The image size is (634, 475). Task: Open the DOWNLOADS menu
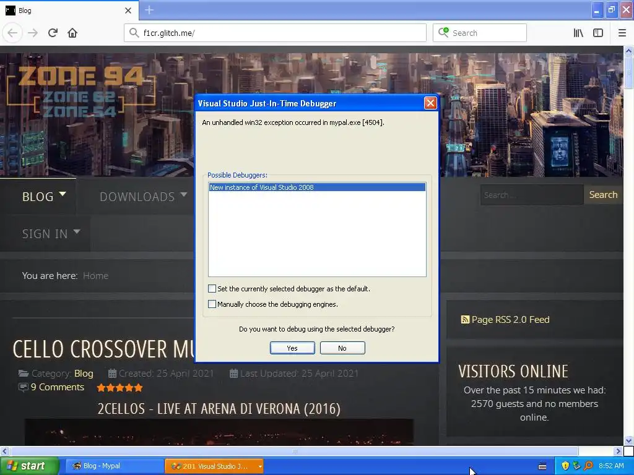pyautogui.click(x=143, y=196)
